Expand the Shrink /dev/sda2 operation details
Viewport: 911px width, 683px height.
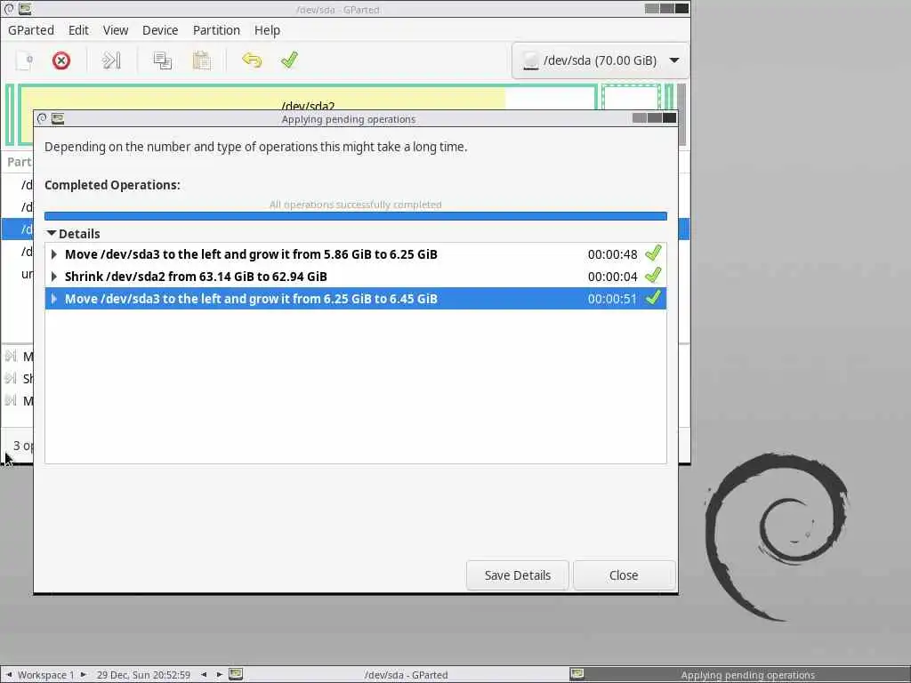(x=54, y=277)
